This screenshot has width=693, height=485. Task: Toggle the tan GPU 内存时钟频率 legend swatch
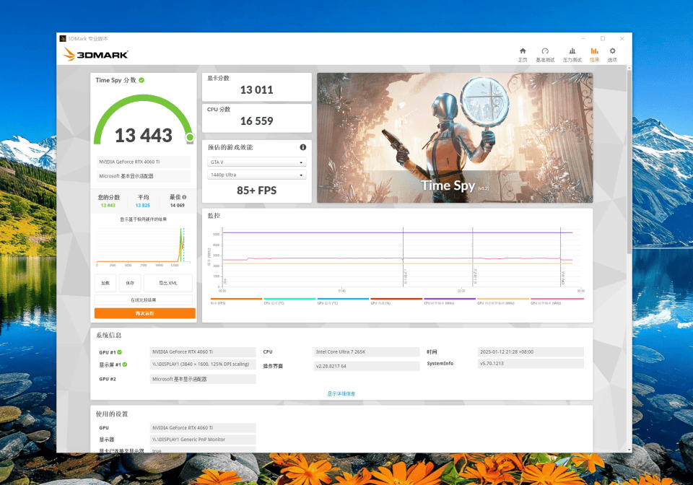pos(503,299)
